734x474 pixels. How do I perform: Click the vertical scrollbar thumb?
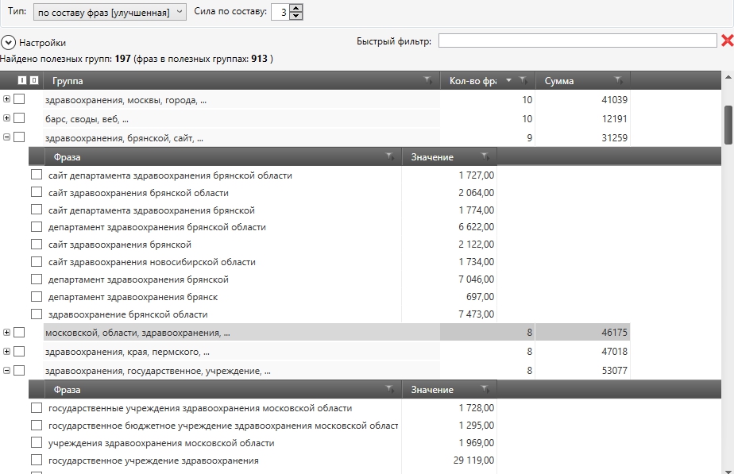728,125
